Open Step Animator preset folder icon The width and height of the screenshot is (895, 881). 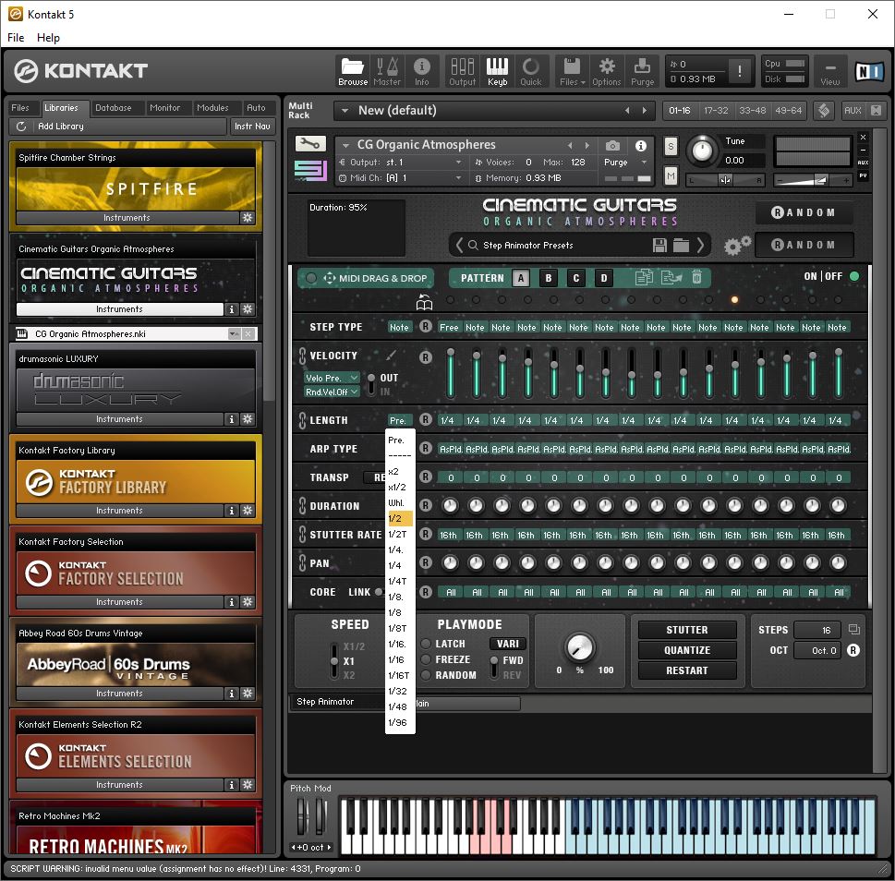coord(681,246)
